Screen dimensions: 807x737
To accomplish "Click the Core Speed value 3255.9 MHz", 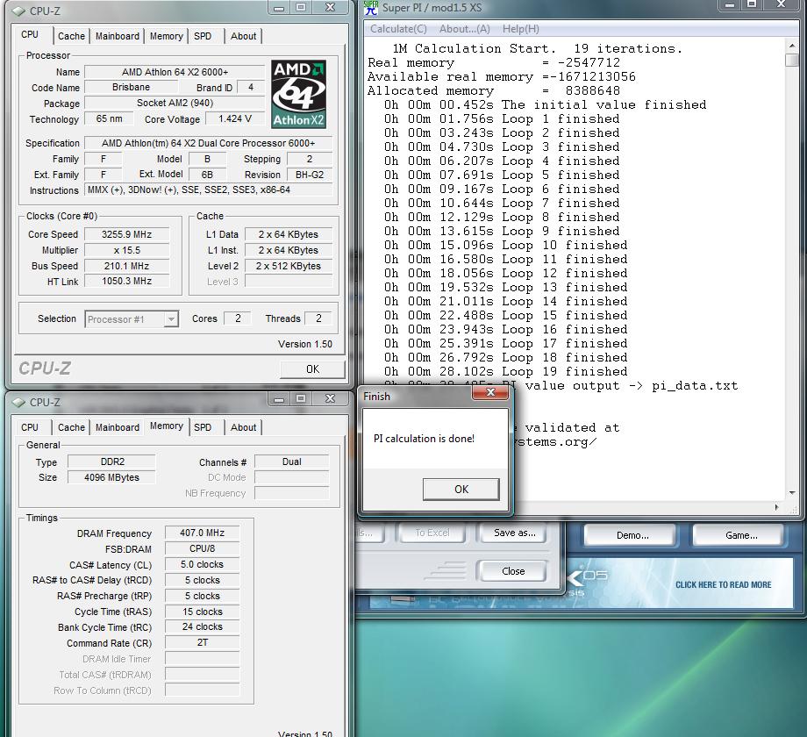I will 126,234.
